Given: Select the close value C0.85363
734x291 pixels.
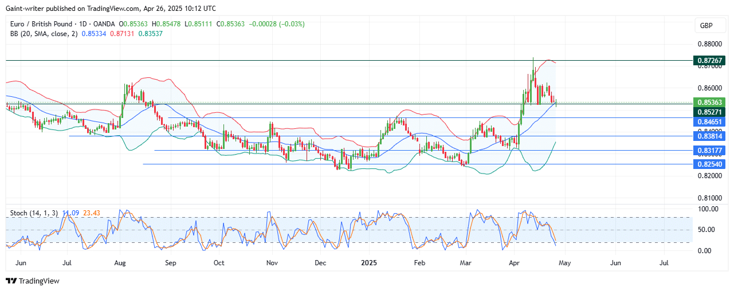Looking at the screenshot, I should (230, 24).
